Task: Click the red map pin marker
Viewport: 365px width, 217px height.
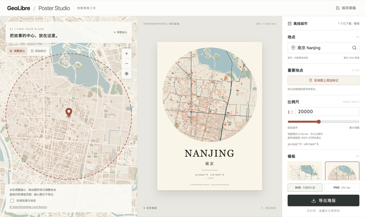Action: pyautogui.click(x=69, y=112)
